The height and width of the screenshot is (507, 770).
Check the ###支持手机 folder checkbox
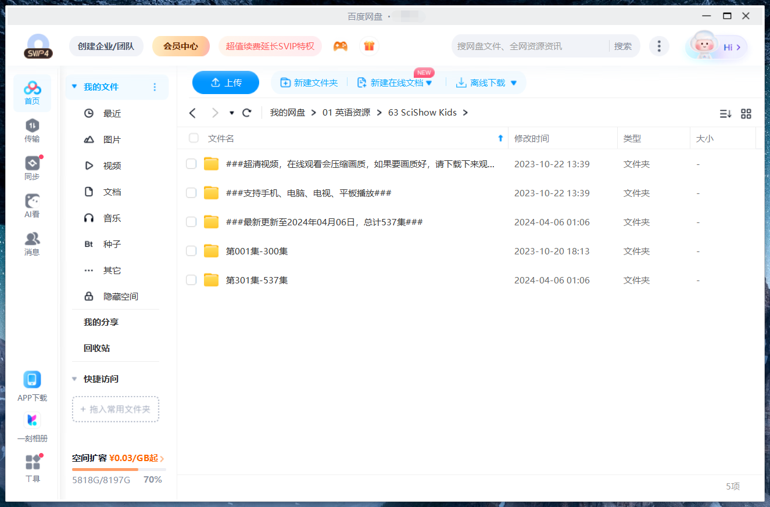pos(191,193)
